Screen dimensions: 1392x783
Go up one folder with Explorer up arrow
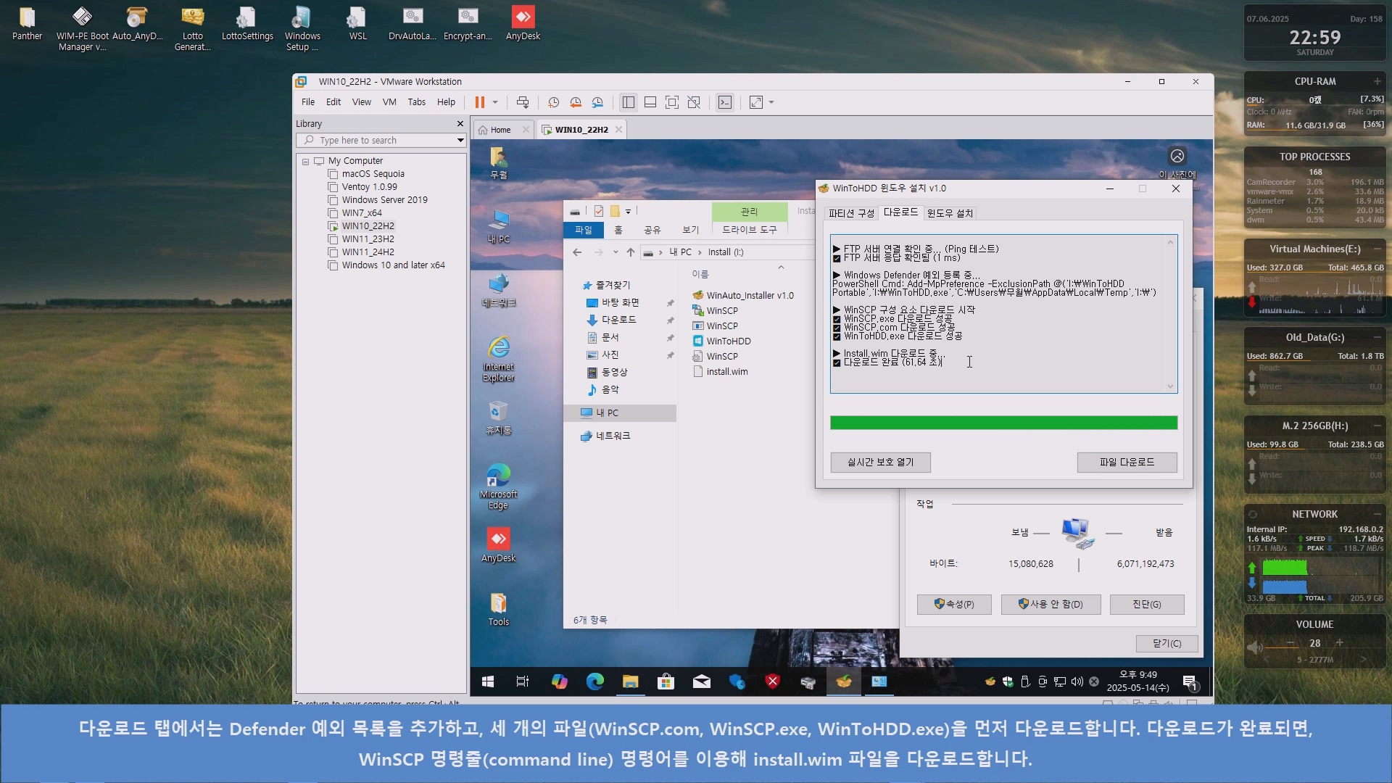click(631, 252)
